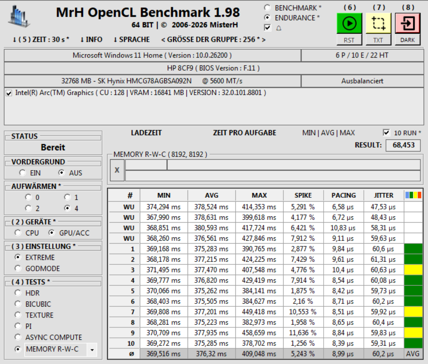This screenshot has width=428, height=364.
Task: Select warm-up count 1
Action: pyautogui.click(x=67, y=197)
